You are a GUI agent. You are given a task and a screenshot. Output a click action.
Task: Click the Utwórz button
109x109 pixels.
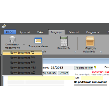pos(64,73)
